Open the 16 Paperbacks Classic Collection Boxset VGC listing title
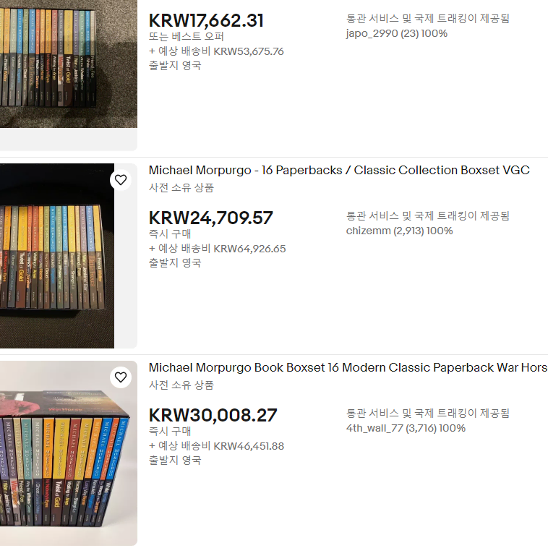 339,170
